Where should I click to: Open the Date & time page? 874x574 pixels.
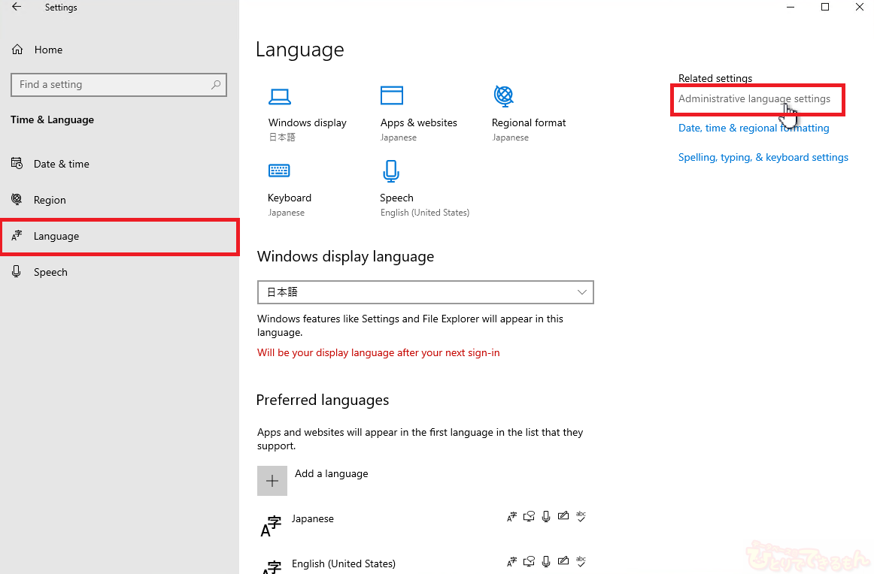(61, 164)
